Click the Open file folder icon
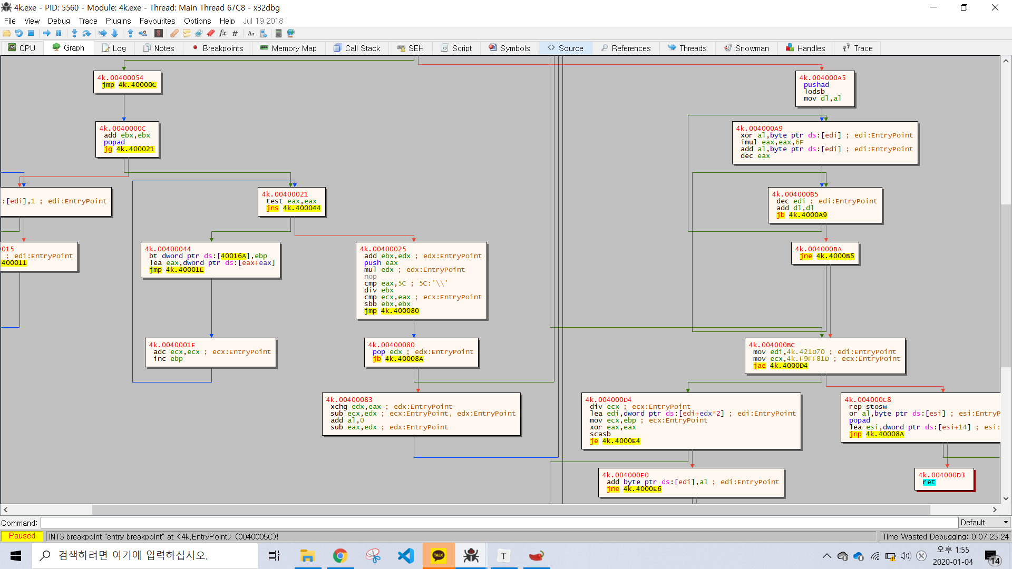 tap(7, 33)
